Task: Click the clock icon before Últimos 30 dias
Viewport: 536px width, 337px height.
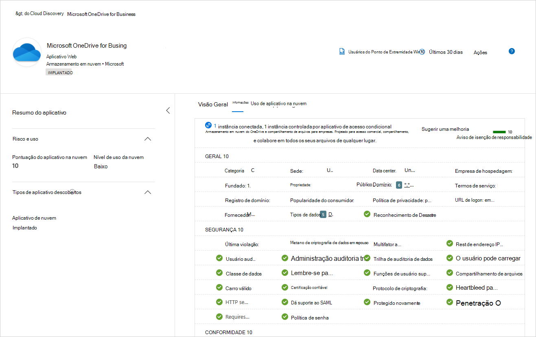Action: pos(422,52)
